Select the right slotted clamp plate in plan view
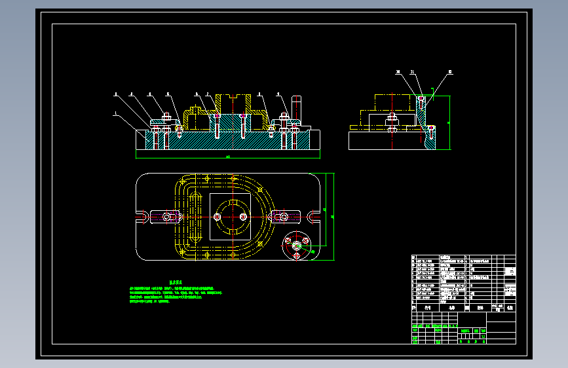Image resolution: width=568 pixels, height=368 pixels. tap(286, 217)
